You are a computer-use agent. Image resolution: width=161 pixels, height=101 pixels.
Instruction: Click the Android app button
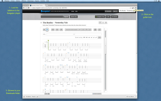(x=114, y=17)
